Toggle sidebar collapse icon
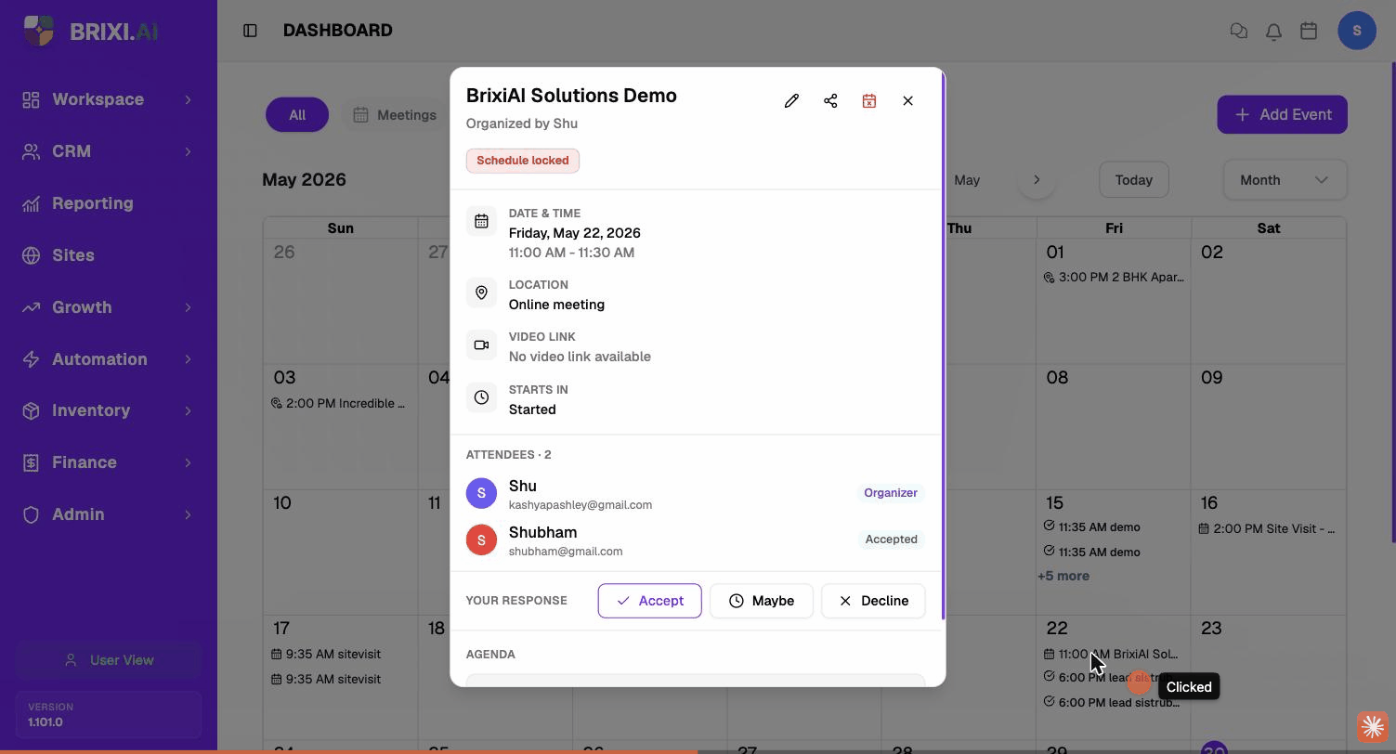 [250, 31]
